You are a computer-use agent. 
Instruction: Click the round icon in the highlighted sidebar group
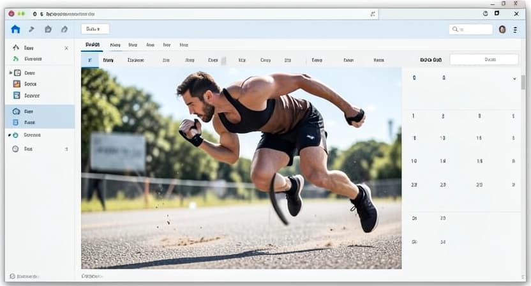pos(16,112)
